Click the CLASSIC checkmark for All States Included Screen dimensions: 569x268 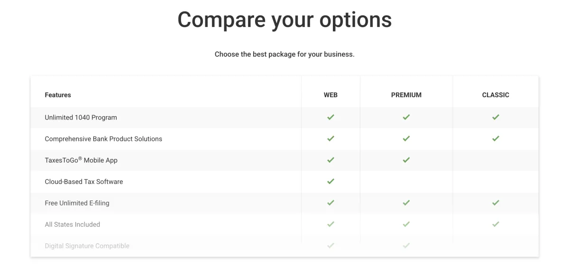click(496, 224)
